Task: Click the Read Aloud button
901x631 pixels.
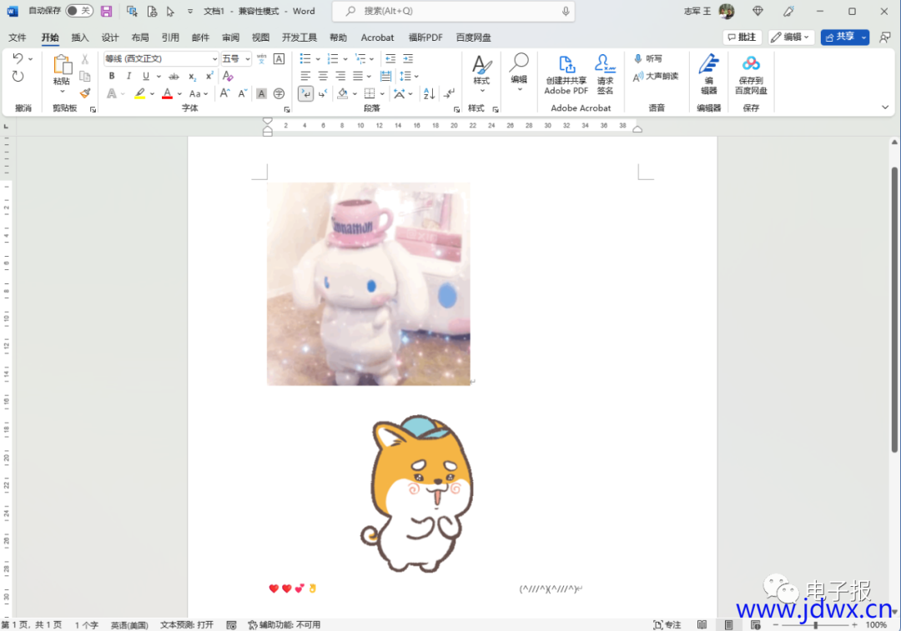Action: 655,76
